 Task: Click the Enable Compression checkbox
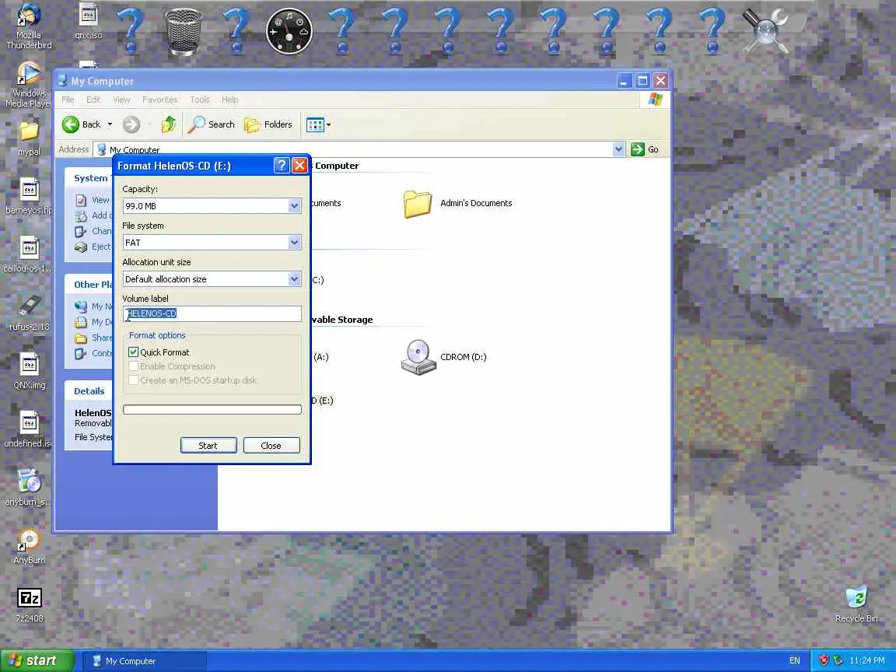133,366
